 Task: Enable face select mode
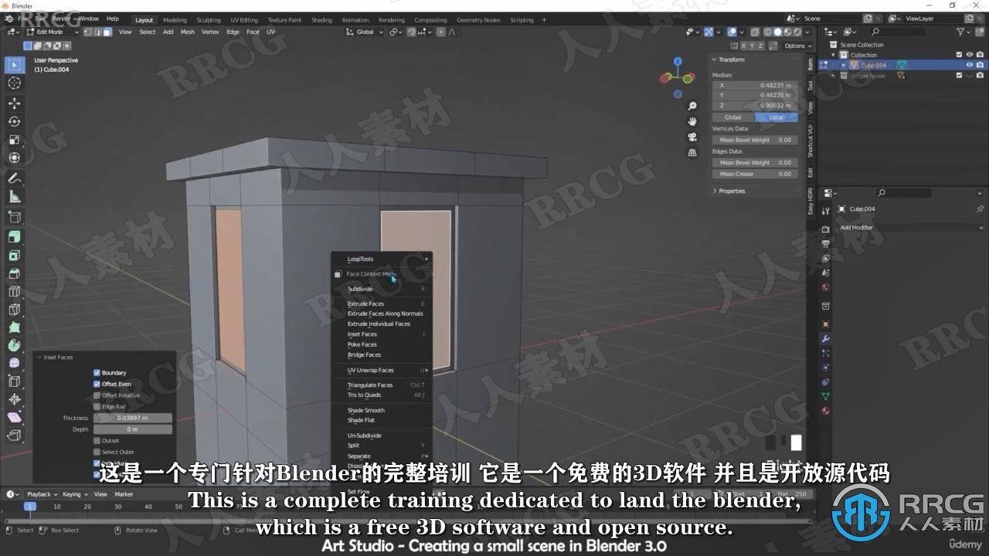pyautogui.click(x=107, y=32)
